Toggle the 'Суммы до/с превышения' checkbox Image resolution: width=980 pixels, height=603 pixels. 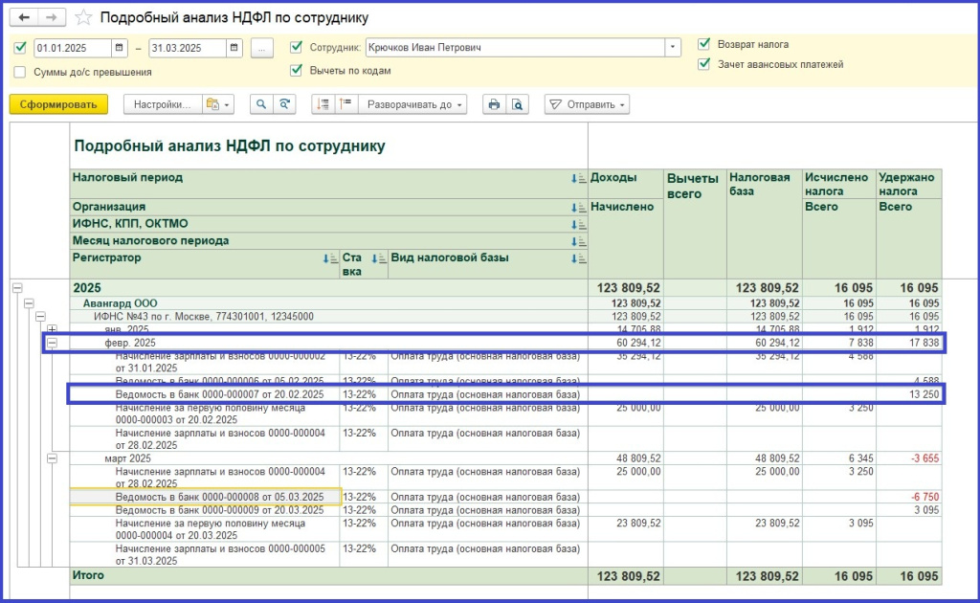pos(21,72)
